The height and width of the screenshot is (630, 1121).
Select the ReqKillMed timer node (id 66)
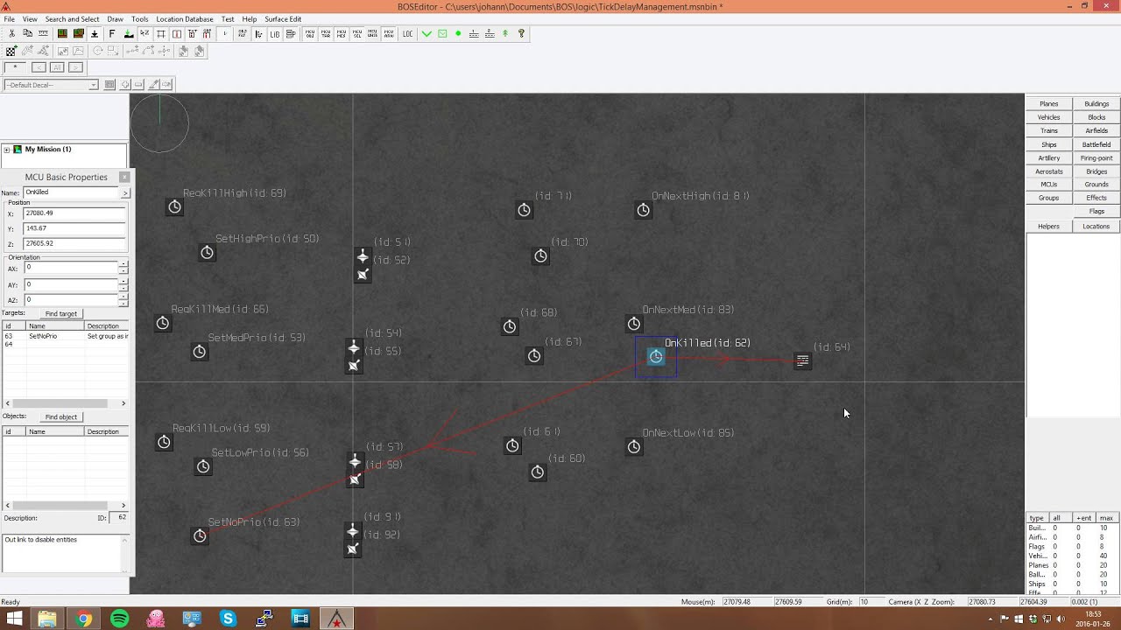pyautogui.click(x=163, y=323)
